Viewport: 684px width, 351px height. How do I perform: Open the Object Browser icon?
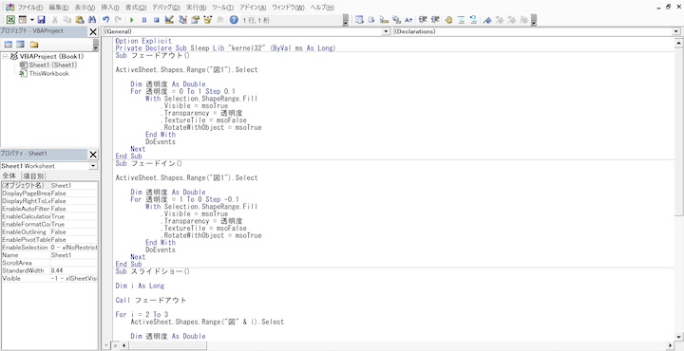pos(208,20)
